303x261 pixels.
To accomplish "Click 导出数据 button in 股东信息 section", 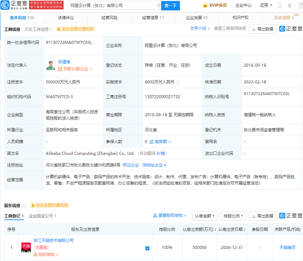I will [x=263, y=216].
